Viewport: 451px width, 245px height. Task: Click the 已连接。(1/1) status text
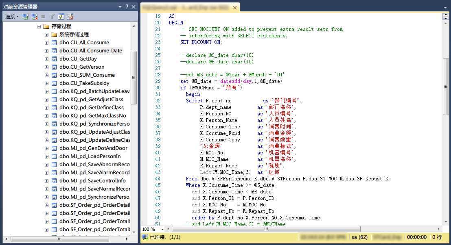pyautogui.click(x=165, y=237)
